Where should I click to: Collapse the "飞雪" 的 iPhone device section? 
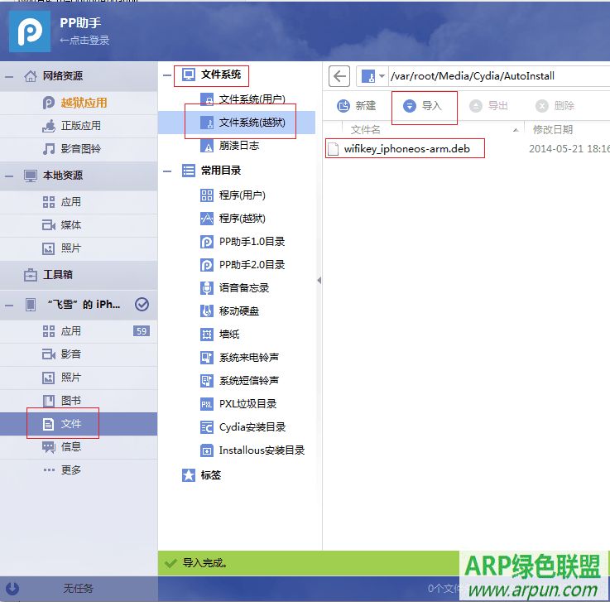[x=8, y=305]
